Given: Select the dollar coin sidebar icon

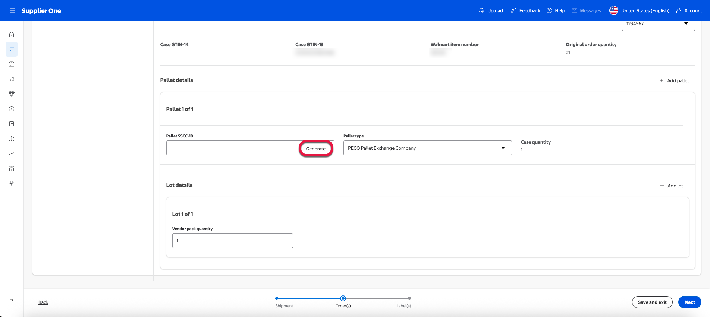Looking at the screenshot, I should 12,109.
